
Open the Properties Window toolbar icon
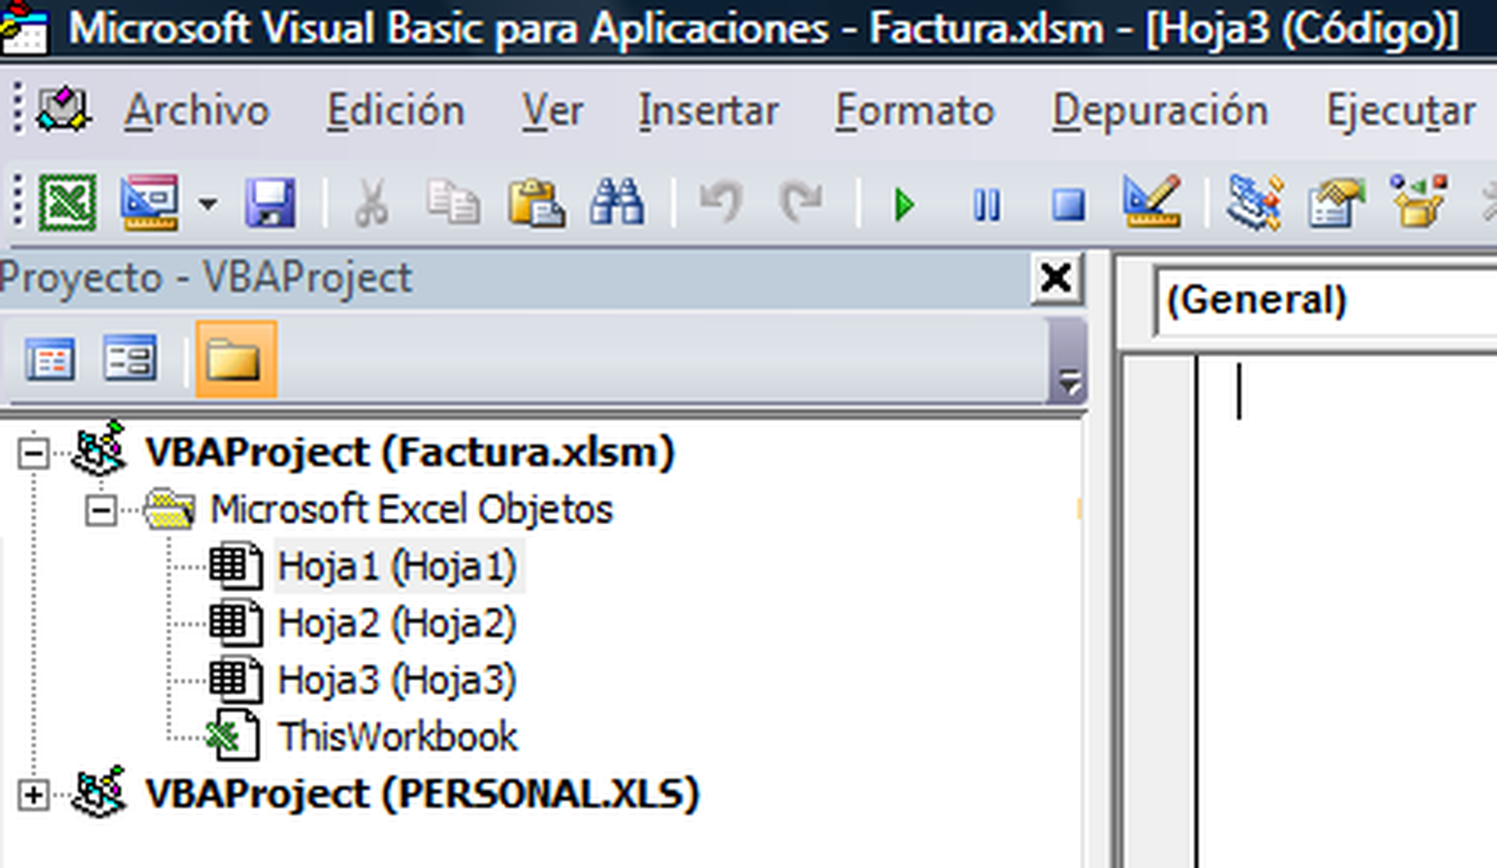(x=1337, y=204)
